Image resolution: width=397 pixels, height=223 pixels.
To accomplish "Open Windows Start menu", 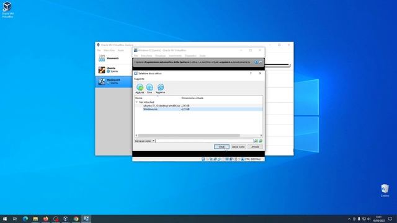I will [x=5, y=219].
